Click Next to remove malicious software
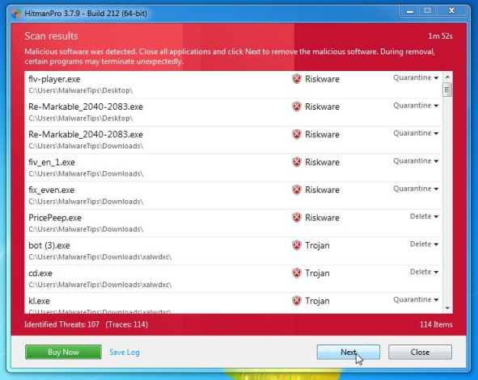 [x=348, y=352]
